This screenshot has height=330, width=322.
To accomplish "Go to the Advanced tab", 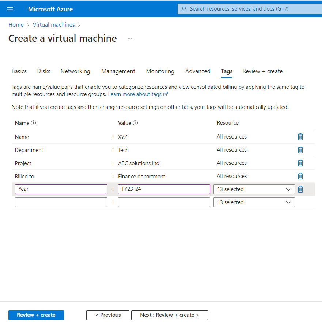I will 198,71.
